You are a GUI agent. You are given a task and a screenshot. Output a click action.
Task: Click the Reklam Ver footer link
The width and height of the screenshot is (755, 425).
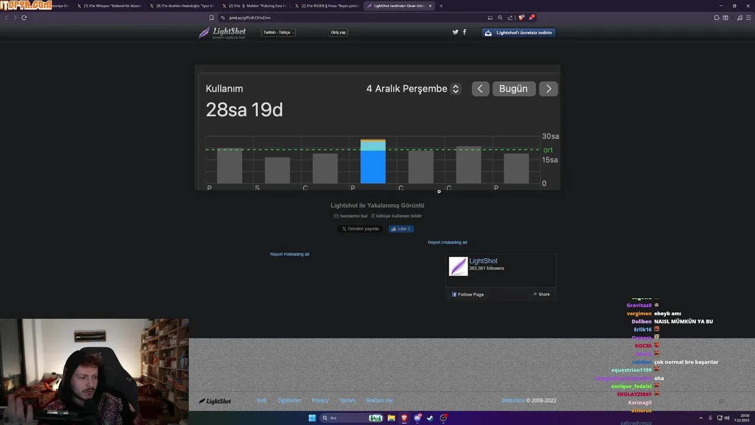379,401
